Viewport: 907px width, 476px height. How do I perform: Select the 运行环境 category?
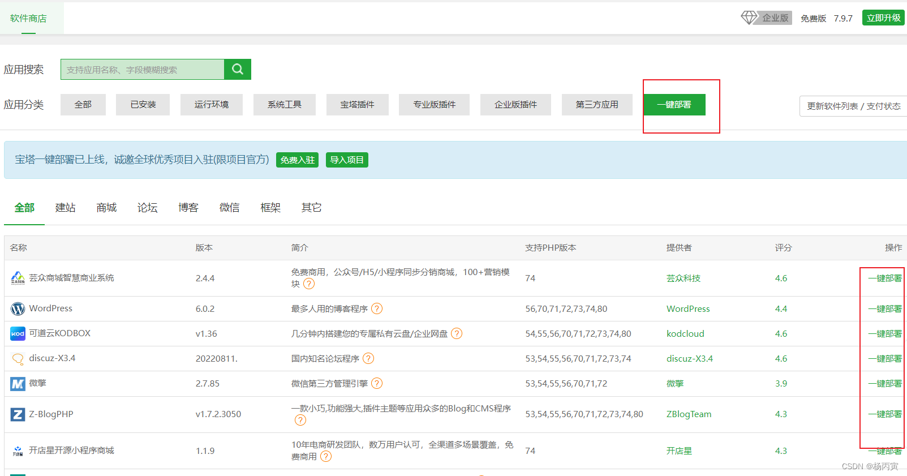[212, 105]
